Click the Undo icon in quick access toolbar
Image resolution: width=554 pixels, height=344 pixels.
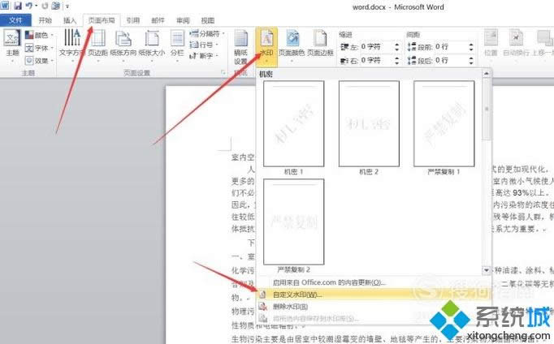point(29,6)
